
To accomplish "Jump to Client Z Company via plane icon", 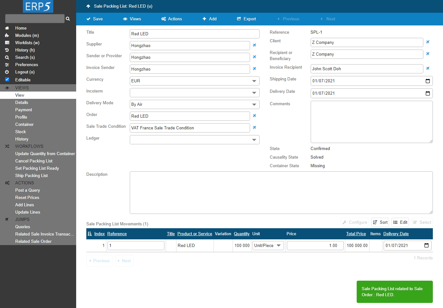I will (428, 42).
